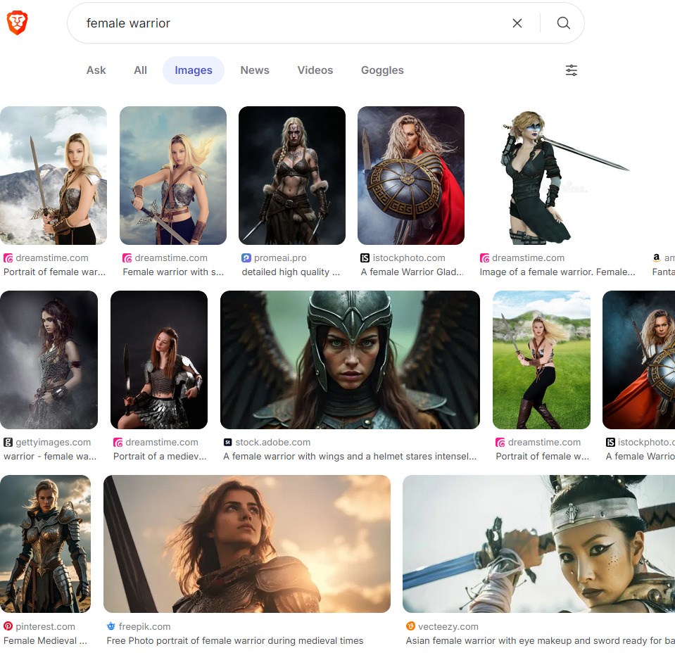The image size is (675, 653).
Task: Select the Ask tab
Action: coord(96,70)
